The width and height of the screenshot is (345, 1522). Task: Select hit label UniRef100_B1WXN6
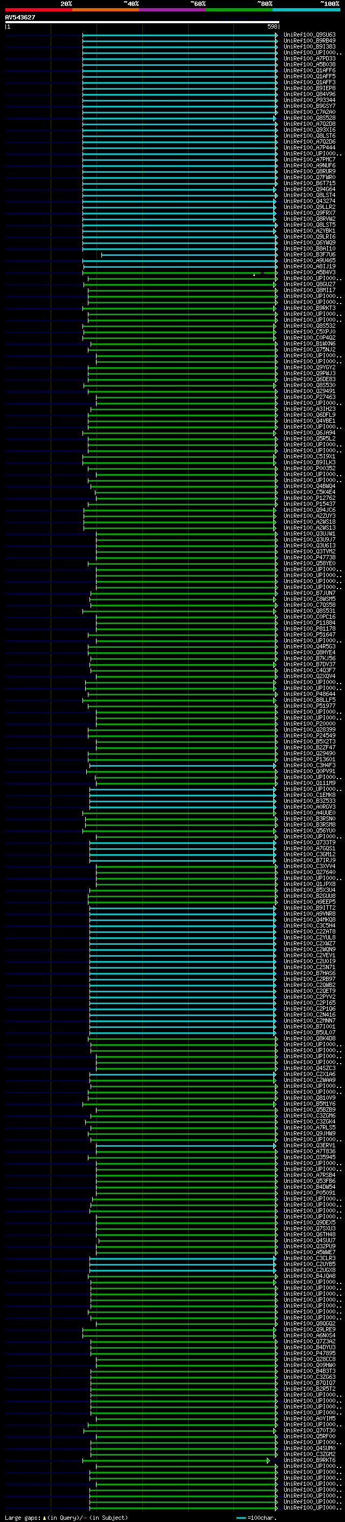click(309, 343)
